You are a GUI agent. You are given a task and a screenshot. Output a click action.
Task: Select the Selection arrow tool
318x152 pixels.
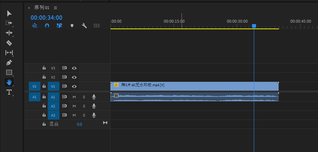click(x=9, y=14)
